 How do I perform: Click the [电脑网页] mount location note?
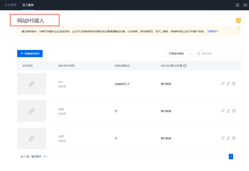[120, 84]
